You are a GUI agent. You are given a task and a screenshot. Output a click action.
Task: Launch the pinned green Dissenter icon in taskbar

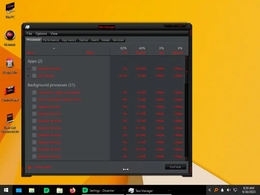point(46,190)
